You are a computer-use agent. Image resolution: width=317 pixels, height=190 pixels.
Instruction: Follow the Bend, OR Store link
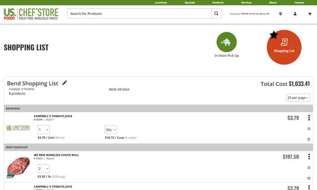tap(119, 89)
